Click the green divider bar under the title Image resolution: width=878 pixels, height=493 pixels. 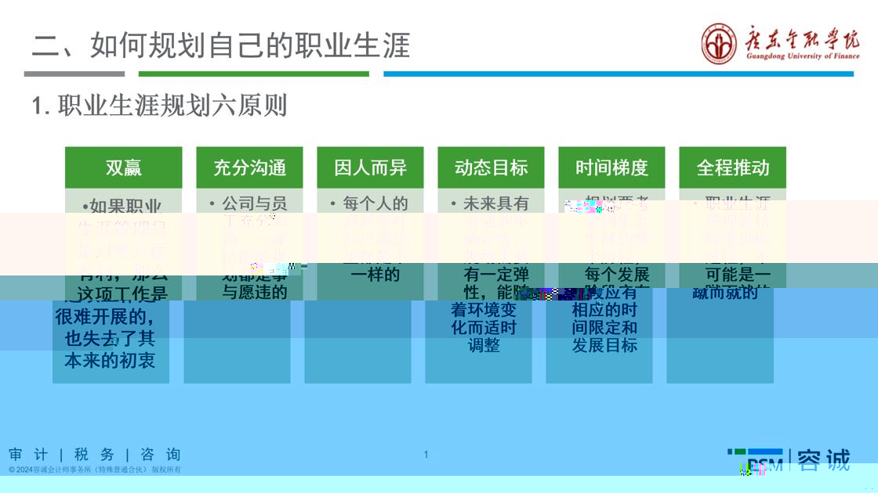(x=253, y=74)
